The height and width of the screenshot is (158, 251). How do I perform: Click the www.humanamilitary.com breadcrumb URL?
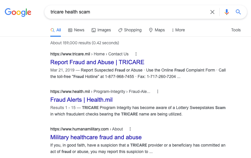[x=79, y=129]
